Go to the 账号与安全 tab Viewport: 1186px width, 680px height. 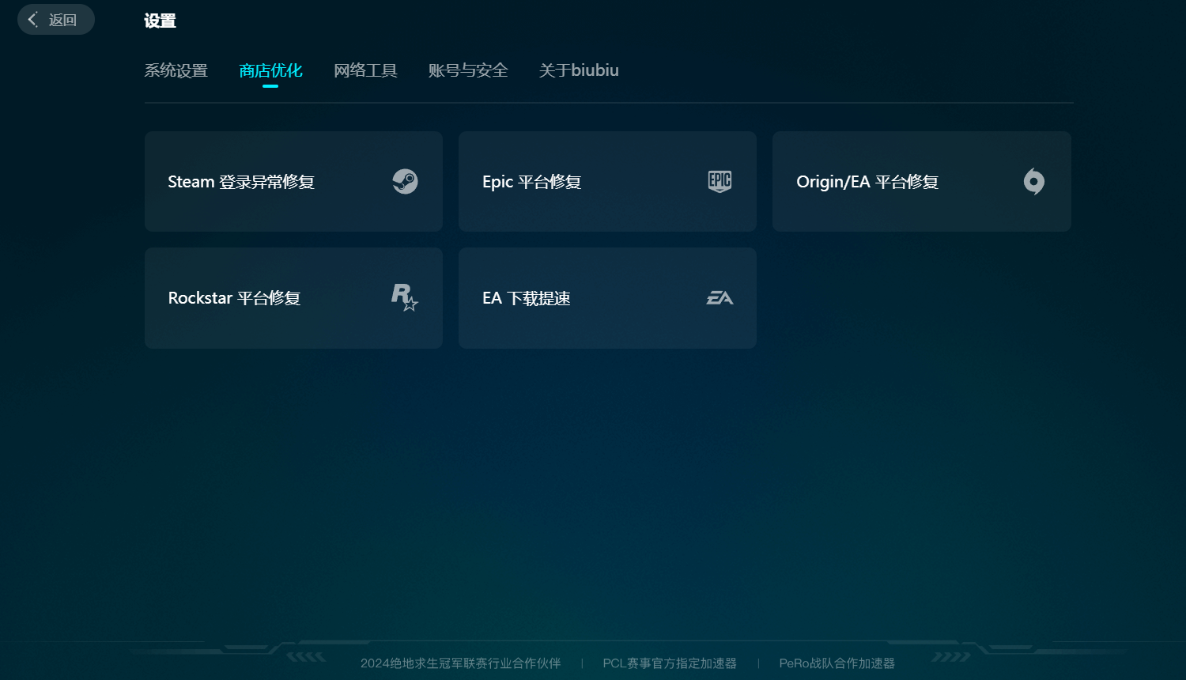coord(468,70)
